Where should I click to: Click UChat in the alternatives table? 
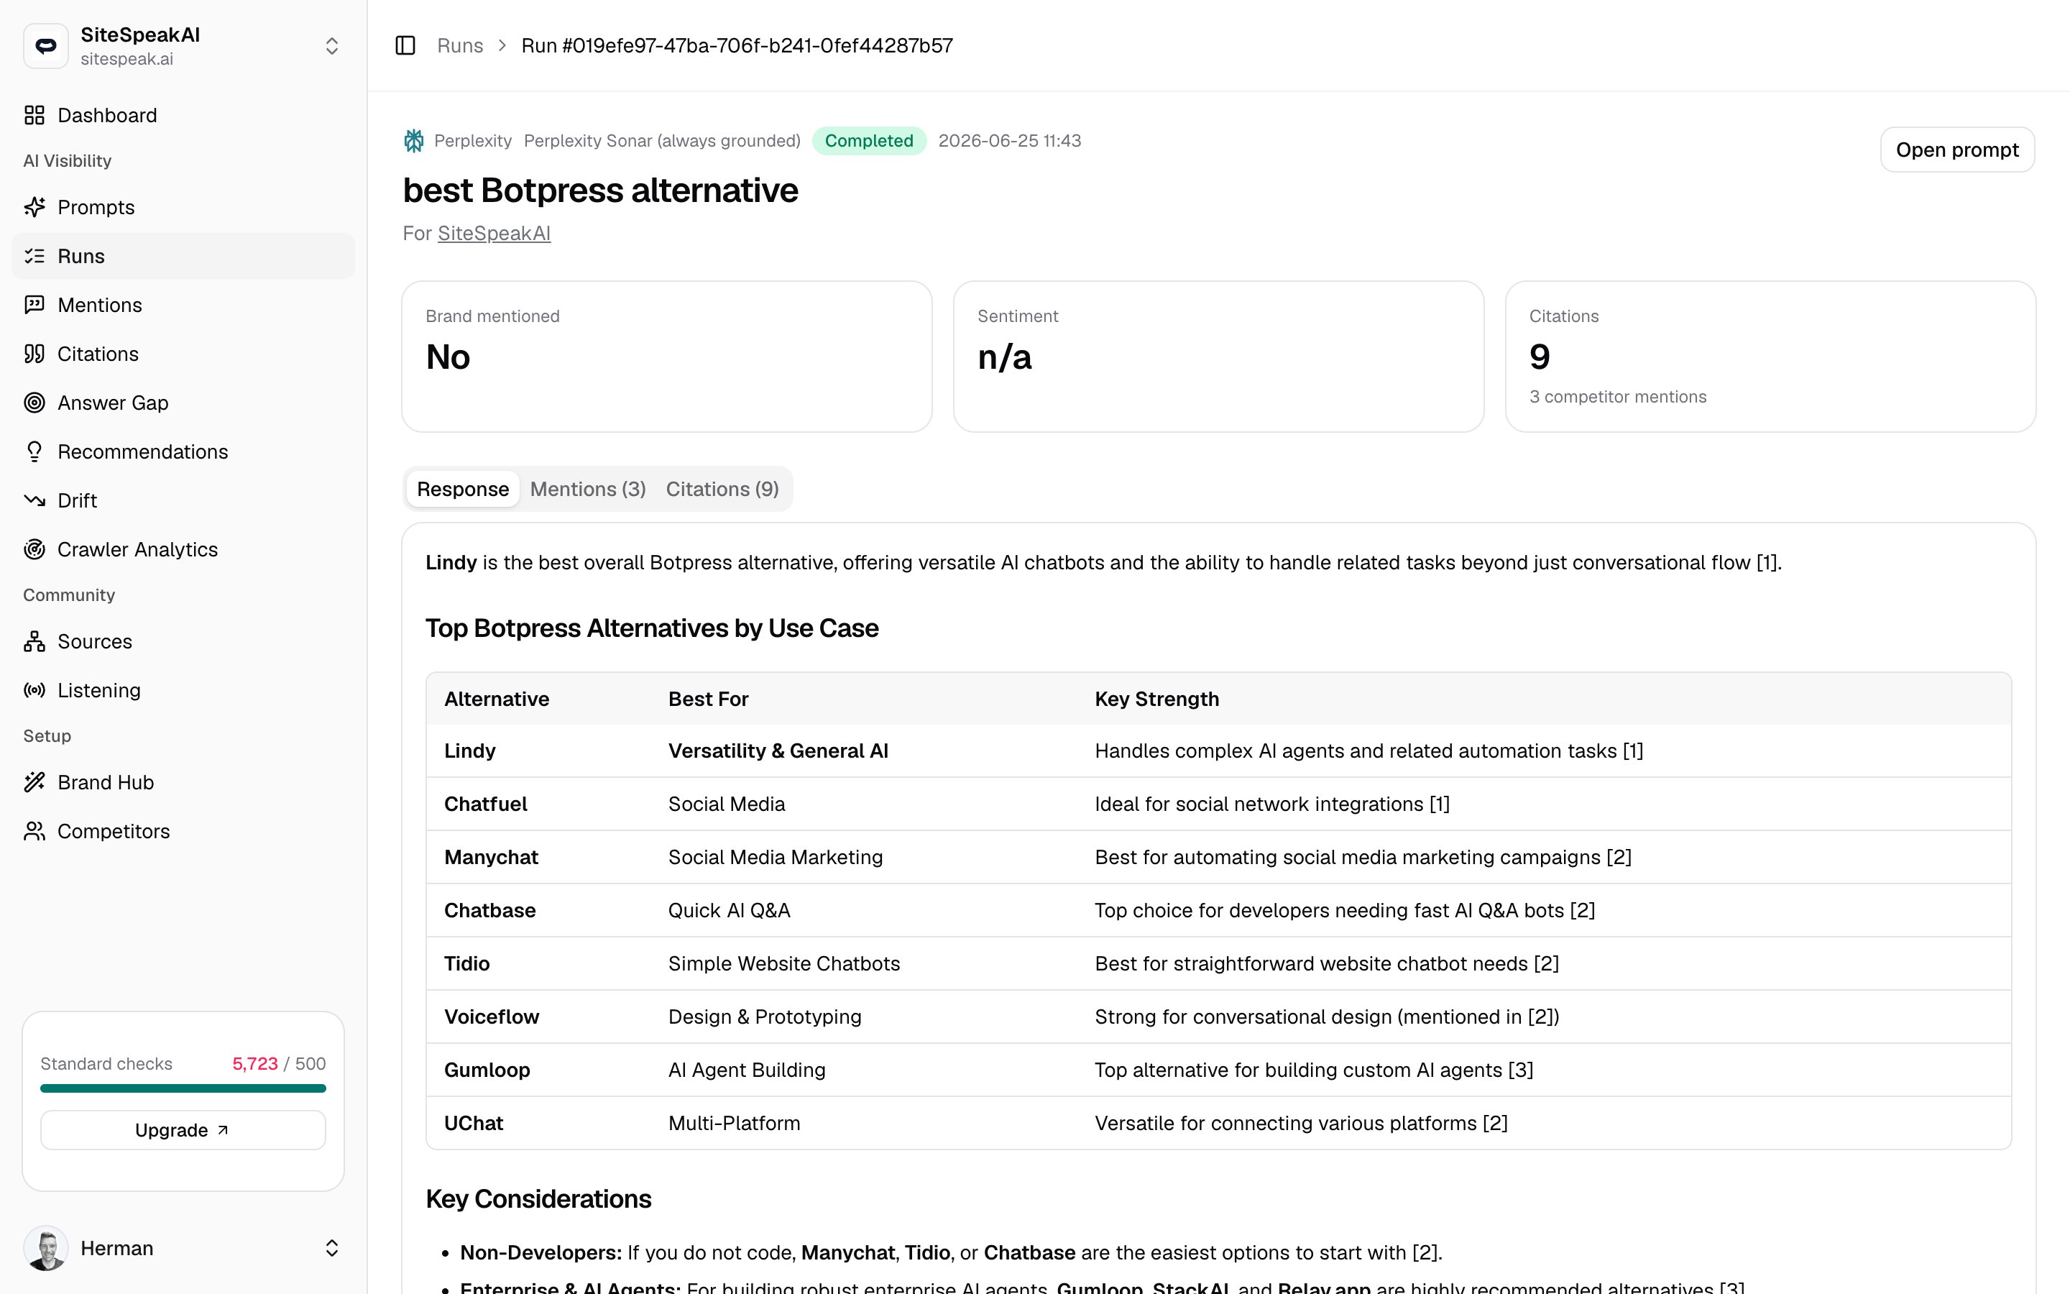pyautogui.click(x=473, y=1123)
